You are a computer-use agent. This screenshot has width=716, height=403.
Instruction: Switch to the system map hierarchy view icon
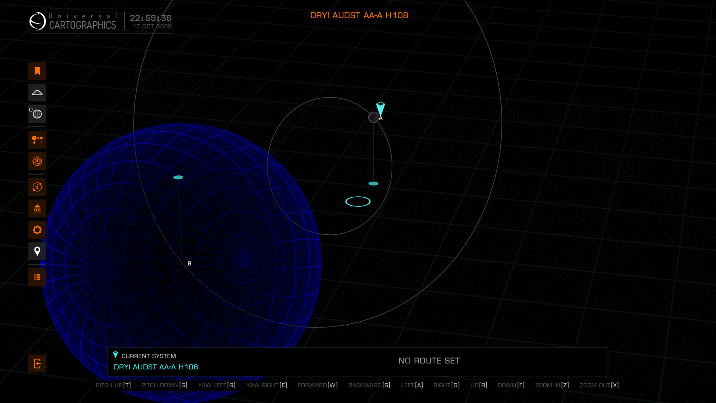37,140
